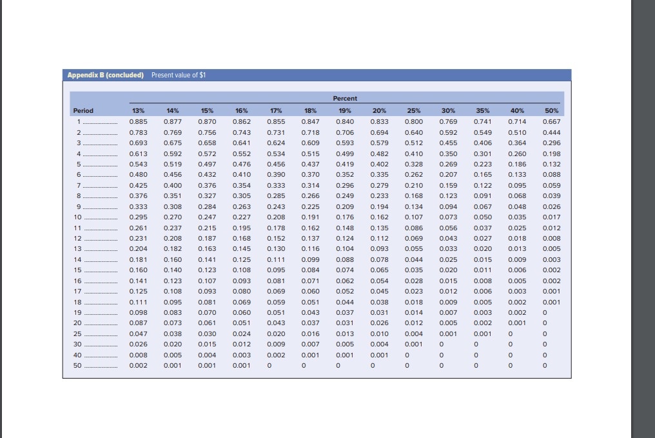Select the 18% column header
Image resolution: width=655 pixels, height=438 pixels.
(310, 111)
